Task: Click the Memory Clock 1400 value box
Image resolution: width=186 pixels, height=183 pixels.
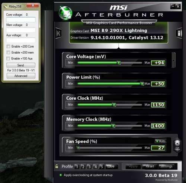Action: click(158, 126)
